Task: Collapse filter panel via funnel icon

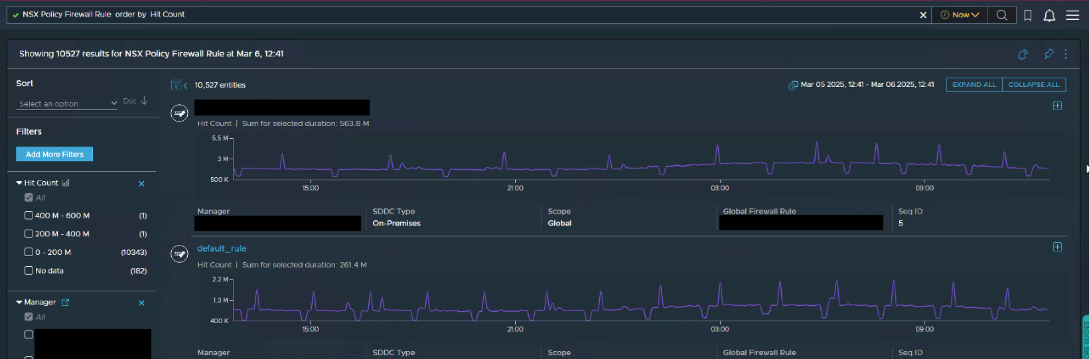Action: (x=177, y=85)
